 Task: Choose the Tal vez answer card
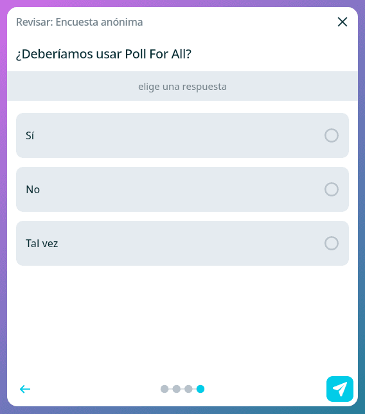[x=182, y=243]
